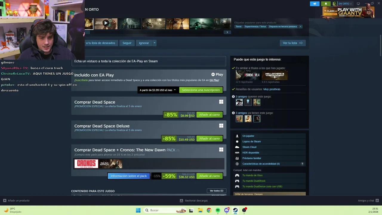Open the EN ORTO account dropdown

pos(345,4)
